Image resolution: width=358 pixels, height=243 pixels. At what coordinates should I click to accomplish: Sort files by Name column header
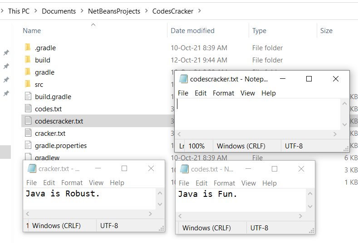click(32, 31)
